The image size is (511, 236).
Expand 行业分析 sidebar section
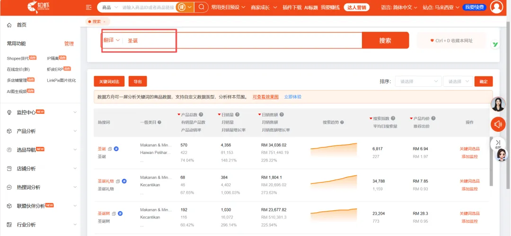pos(42,225)
